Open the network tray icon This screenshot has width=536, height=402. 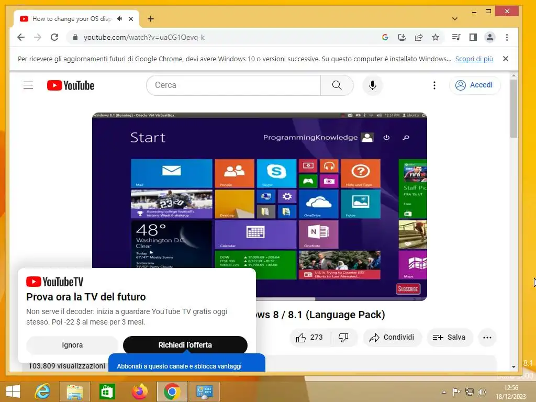point(470,392)
